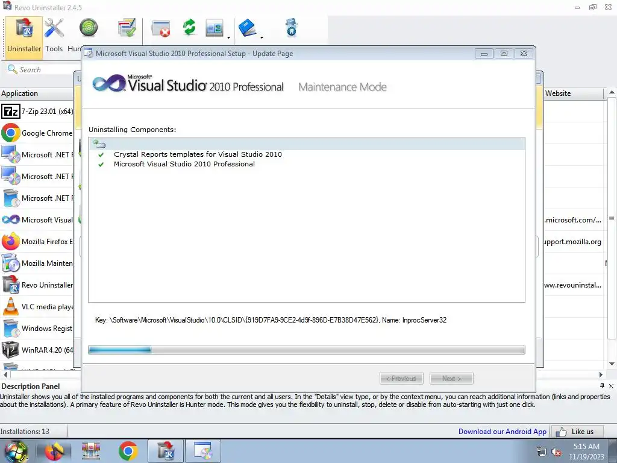The width and height of the screenshot is (617, 463).
Task: Open the blue Help book icon
Action: pos(248,28)
